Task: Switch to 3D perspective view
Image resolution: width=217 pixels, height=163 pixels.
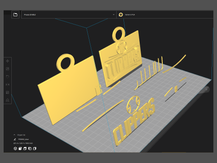Action: tap(15, 149)
